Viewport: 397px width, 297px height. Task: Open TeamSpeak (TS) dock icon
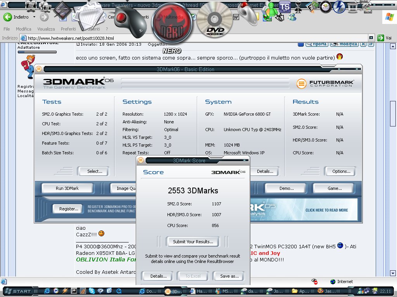(x=285, y=7)
